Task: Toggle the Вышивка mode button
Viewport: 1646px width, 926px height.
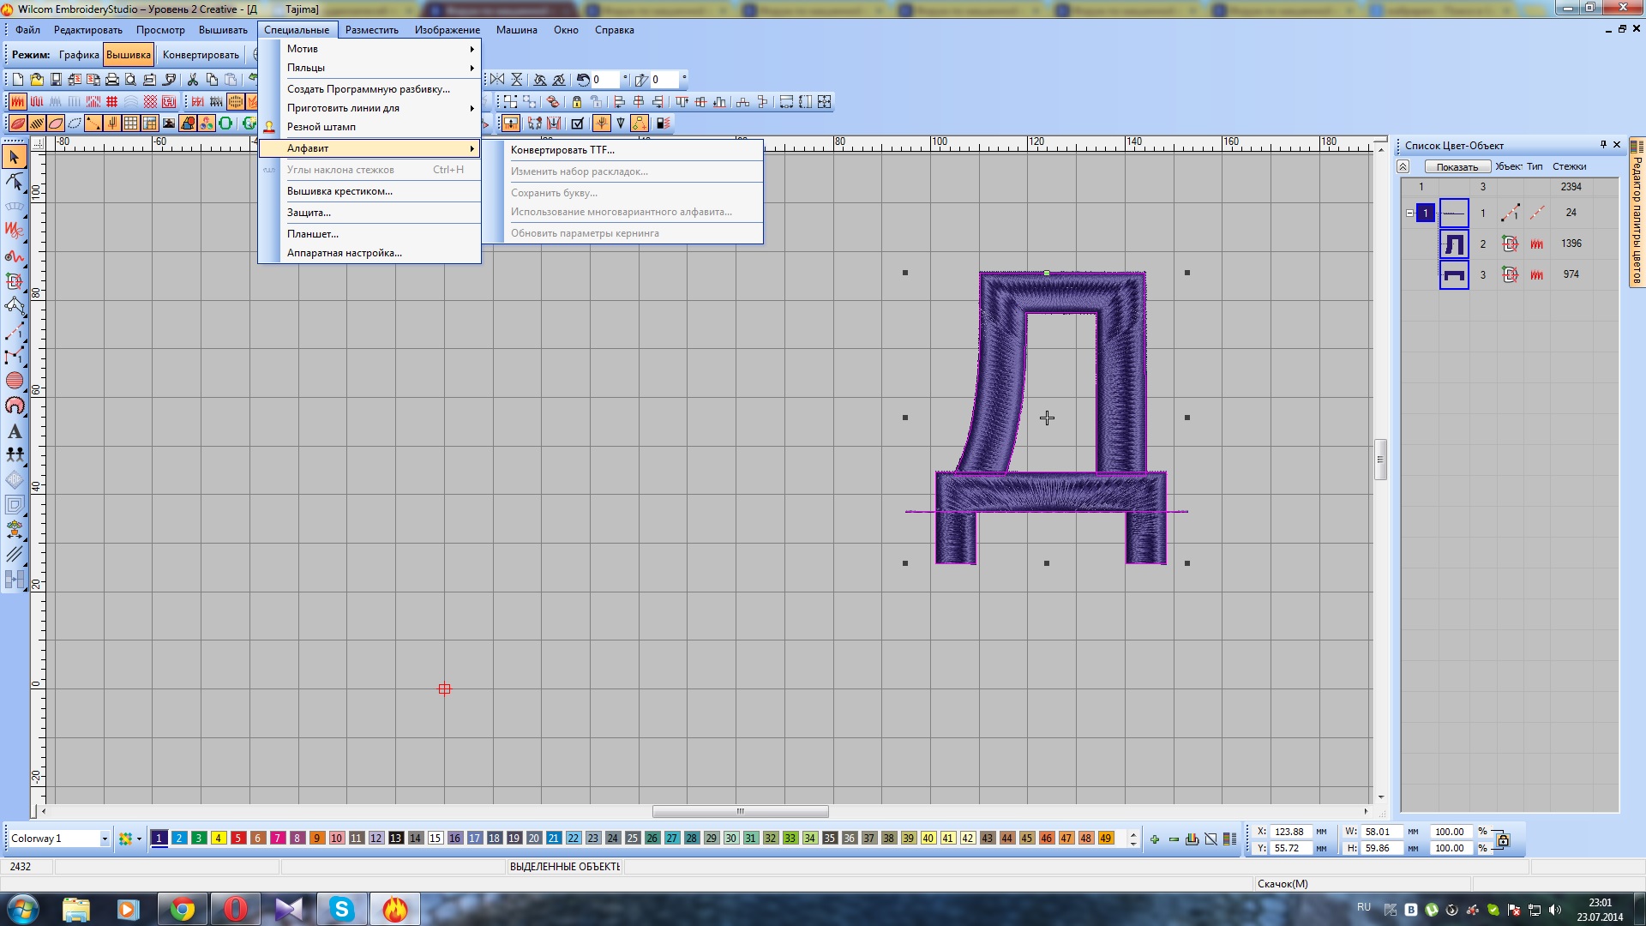Action: [x=129, y=55]
